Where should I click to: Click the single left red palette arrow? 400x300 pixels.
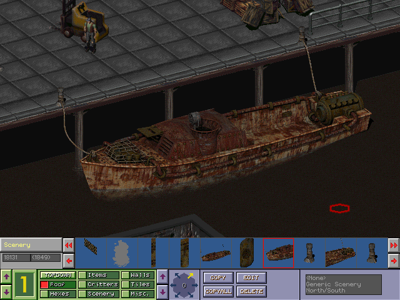pos(68,261)
